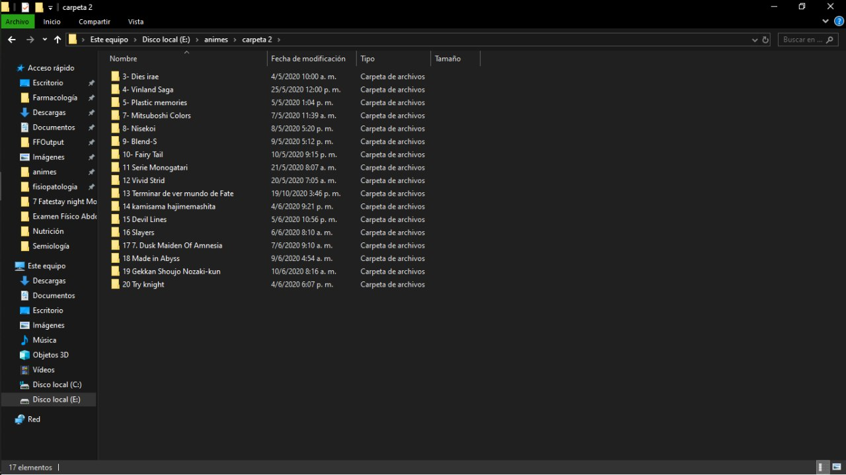
Task: Select the folder named 20 Try knight
Action: pos(143,285)
